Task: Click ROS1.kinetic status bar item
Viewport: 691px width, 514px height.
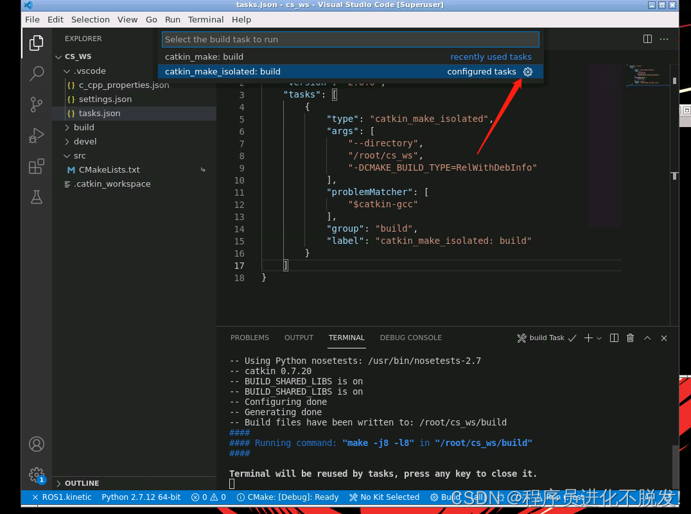Action: (62, 497)
